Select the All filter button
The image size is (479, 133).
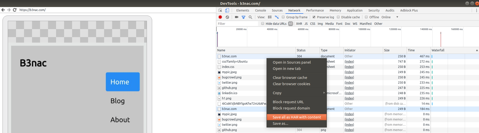click(x=291, y=24)
